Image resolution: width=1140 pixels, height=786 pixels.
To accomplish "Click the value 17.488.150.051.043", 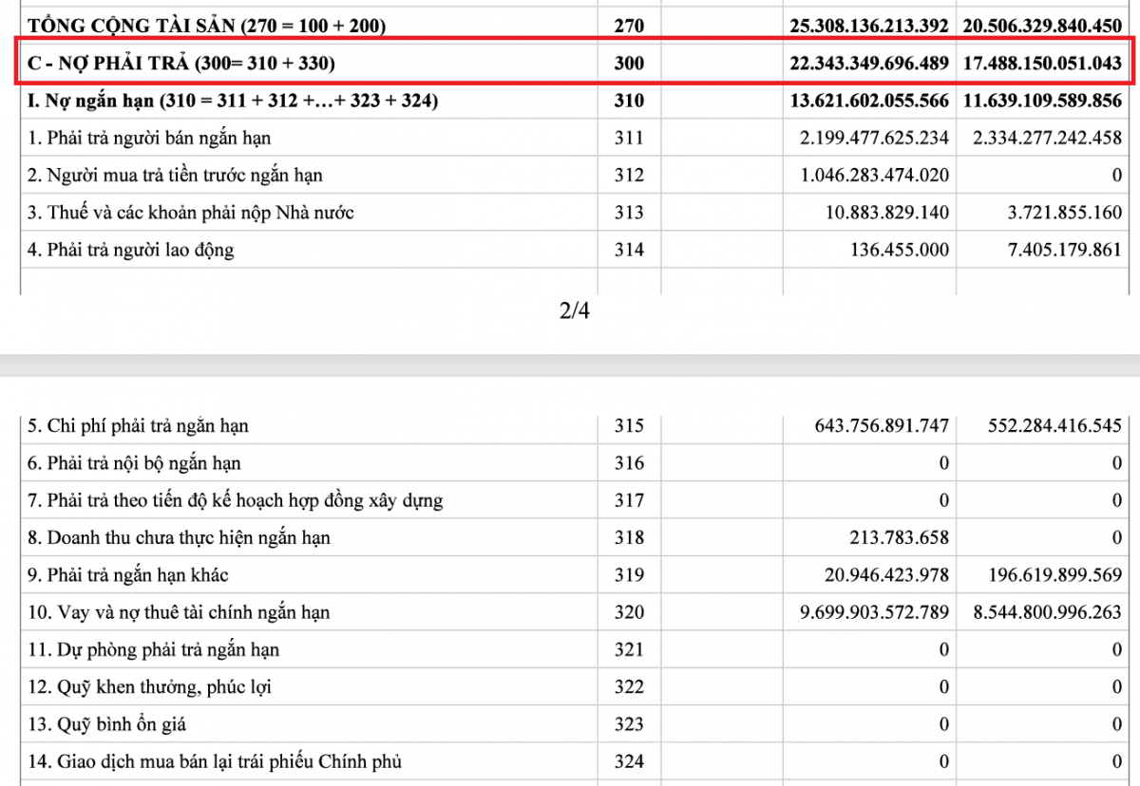I will [1042, 64].
